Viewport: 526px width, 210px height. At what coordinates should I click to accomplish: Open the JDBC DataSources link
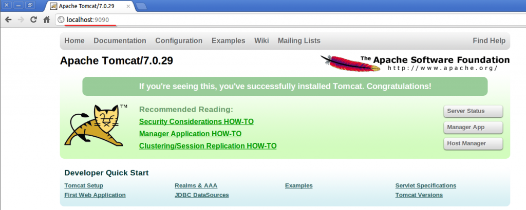point(201,195)
